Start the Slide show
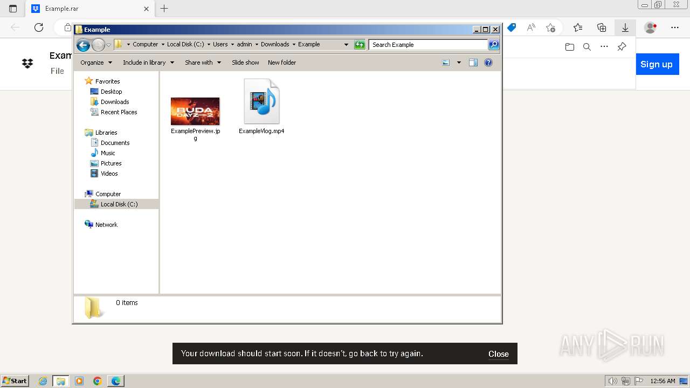The width and height of the screenshot is (690, 388). [x=245, y=63]
